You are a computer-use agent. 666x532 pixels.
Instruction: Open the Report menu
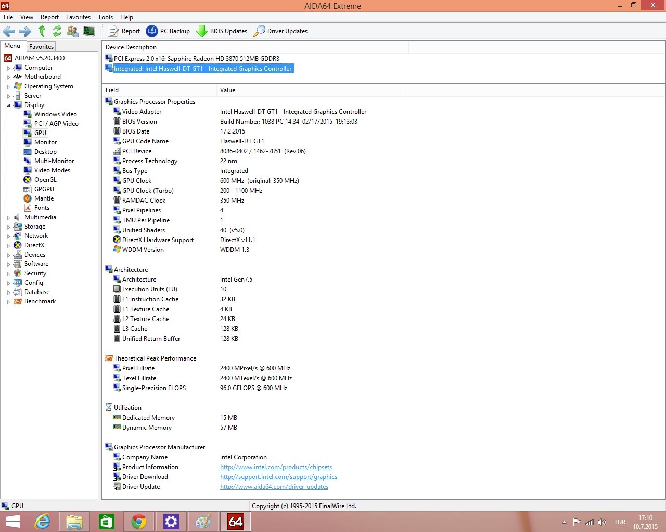(x=49, y=17)
